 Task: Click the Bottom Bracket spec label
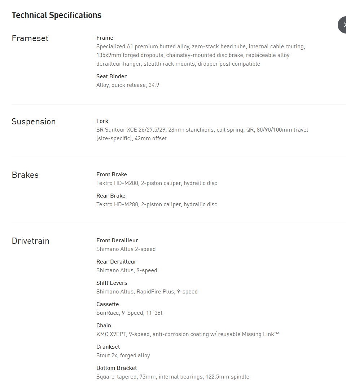pyautogui.click(x=117, y=368)
